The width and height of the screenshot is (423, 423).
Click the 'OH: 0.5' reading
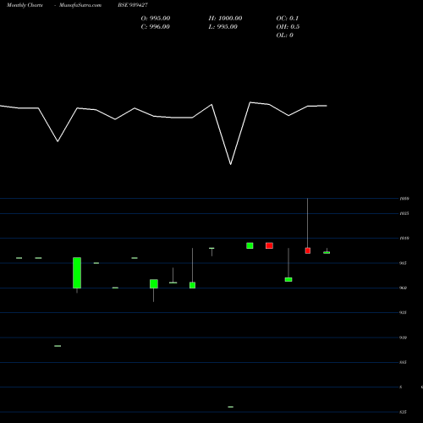point(288,27)
